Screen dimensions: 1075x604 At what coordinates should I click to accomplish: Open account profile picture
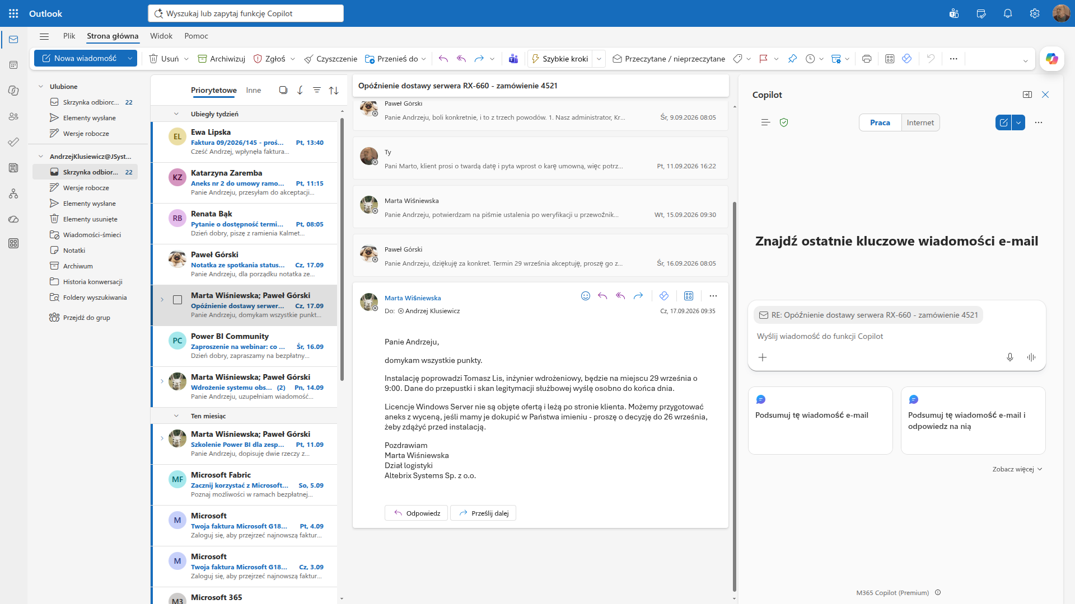coord(1061,13)
